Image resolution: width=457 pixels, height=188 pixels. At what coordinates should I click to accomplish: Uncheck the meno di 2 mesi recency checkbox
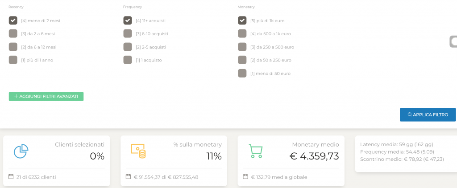coord(13,20)
